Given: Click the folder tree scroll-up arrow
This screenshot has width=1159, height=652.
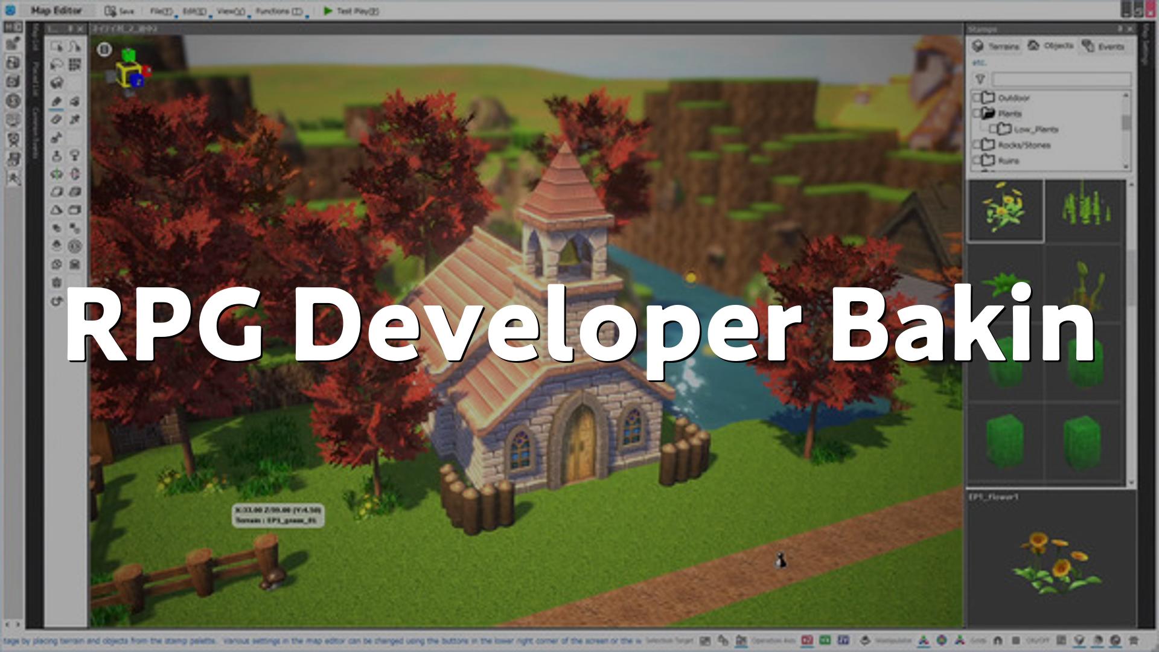Looking at the screenshot, I should [x=1126, y=95].
